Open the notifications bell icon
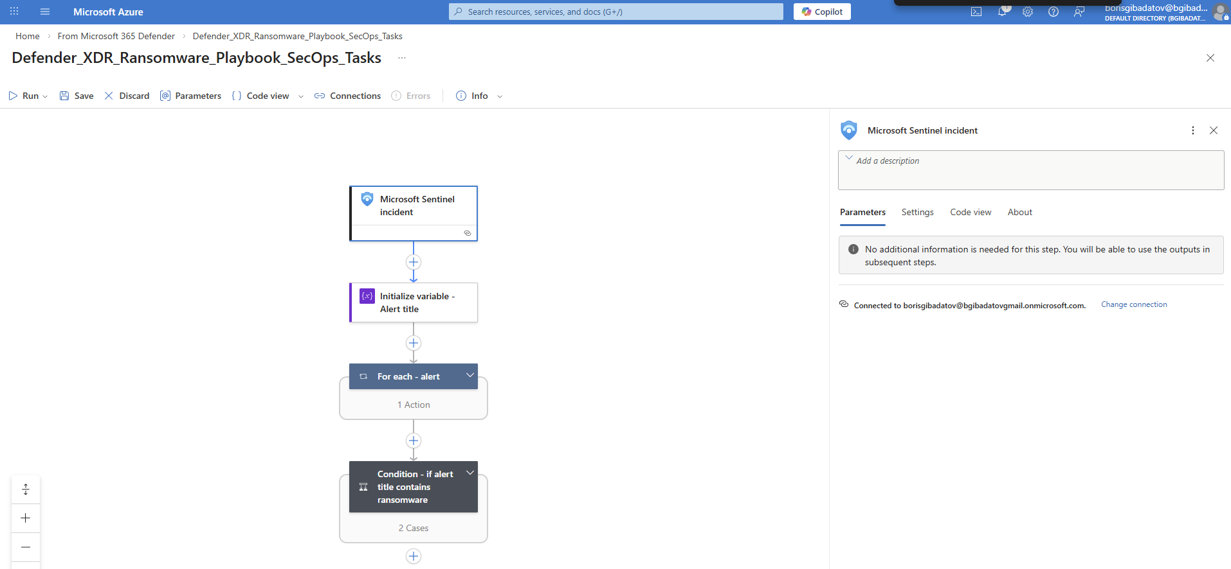Viewport: 1231px width, 569px height. coord(1002,12)
